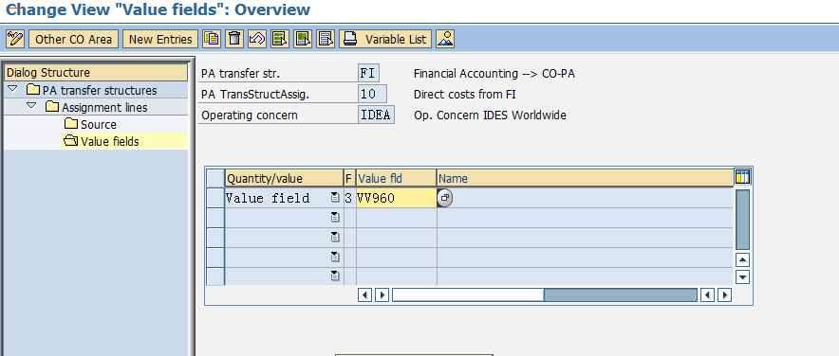Click the far-right scroll right arrow
Viewport: 839px width, 356px height.
pos(724,294)
